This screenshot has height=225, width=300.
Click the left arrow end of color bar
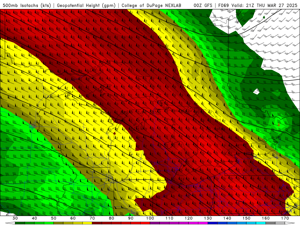coord(10,223)
